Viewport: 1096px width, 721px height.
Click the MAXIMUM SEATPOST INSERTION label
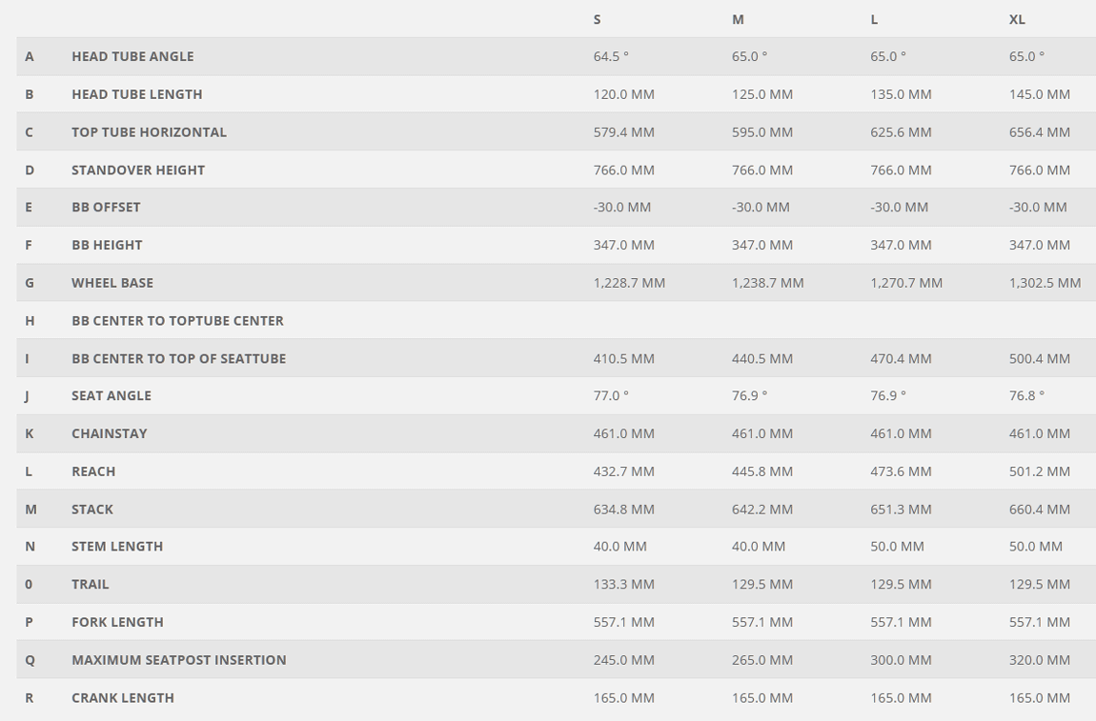(179, 659)
